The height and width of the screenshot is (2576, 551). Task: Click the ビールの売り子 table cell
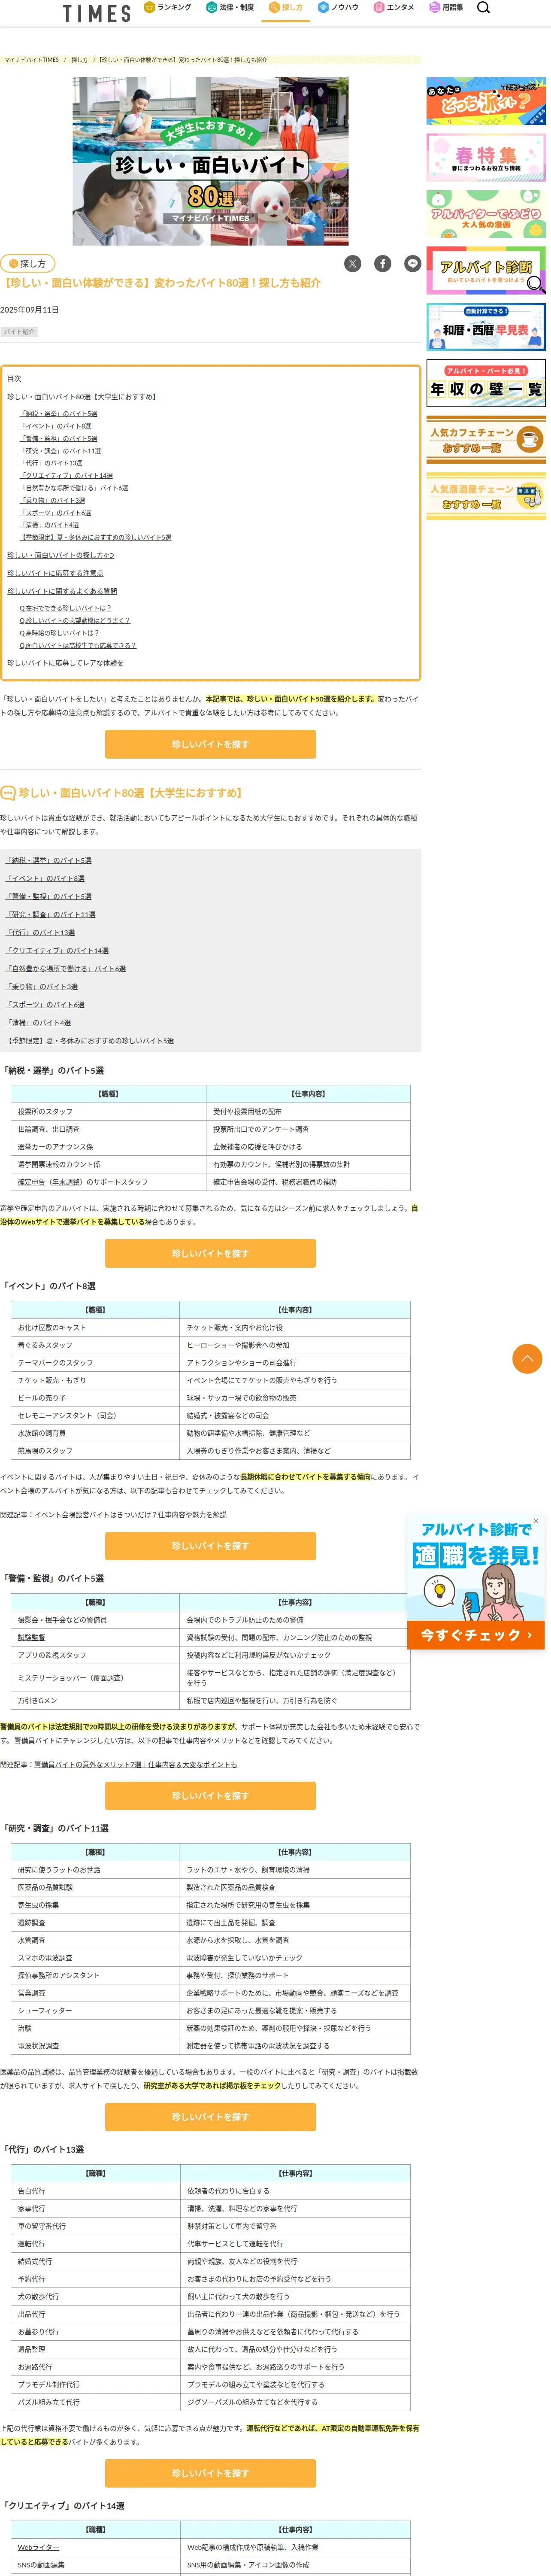[x=95, y=1398]
